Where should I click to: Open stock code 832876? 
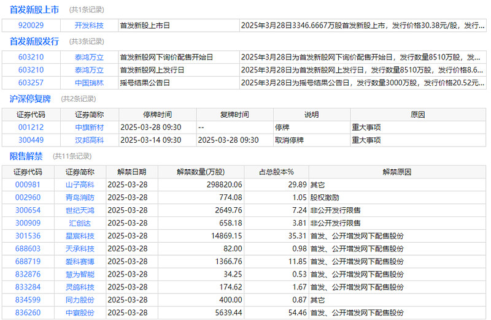point(28,275)
